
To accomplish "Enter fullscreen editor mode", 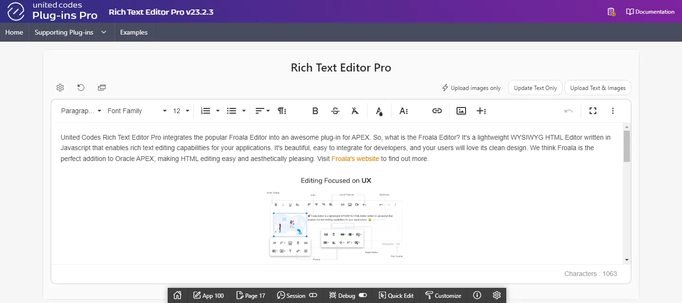I will (592, 111).
